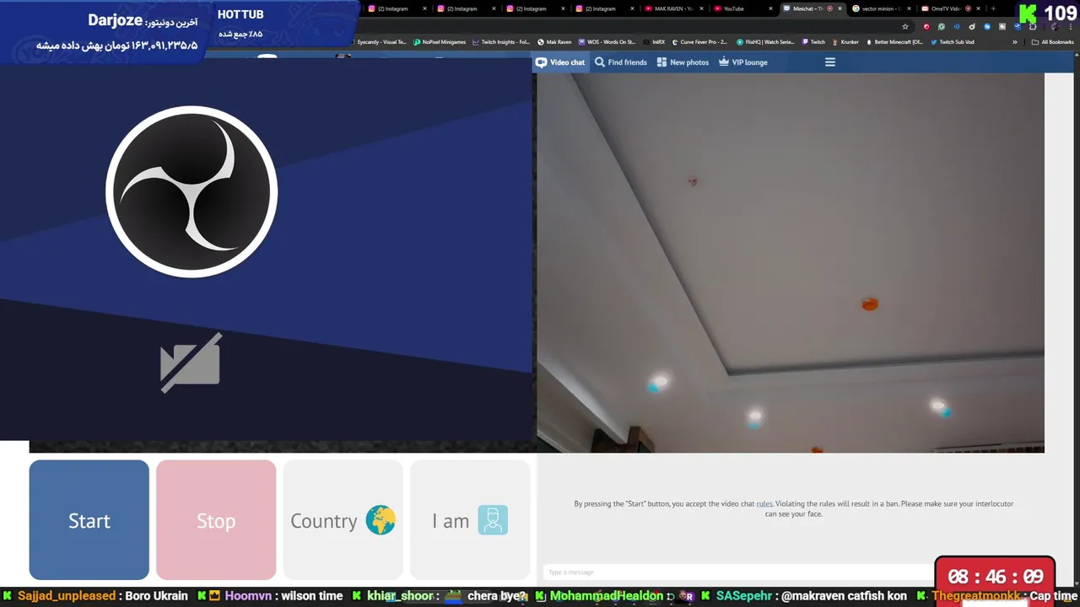
Task: Open the browser extensions puzzle icon
Action: (1033, 26)
